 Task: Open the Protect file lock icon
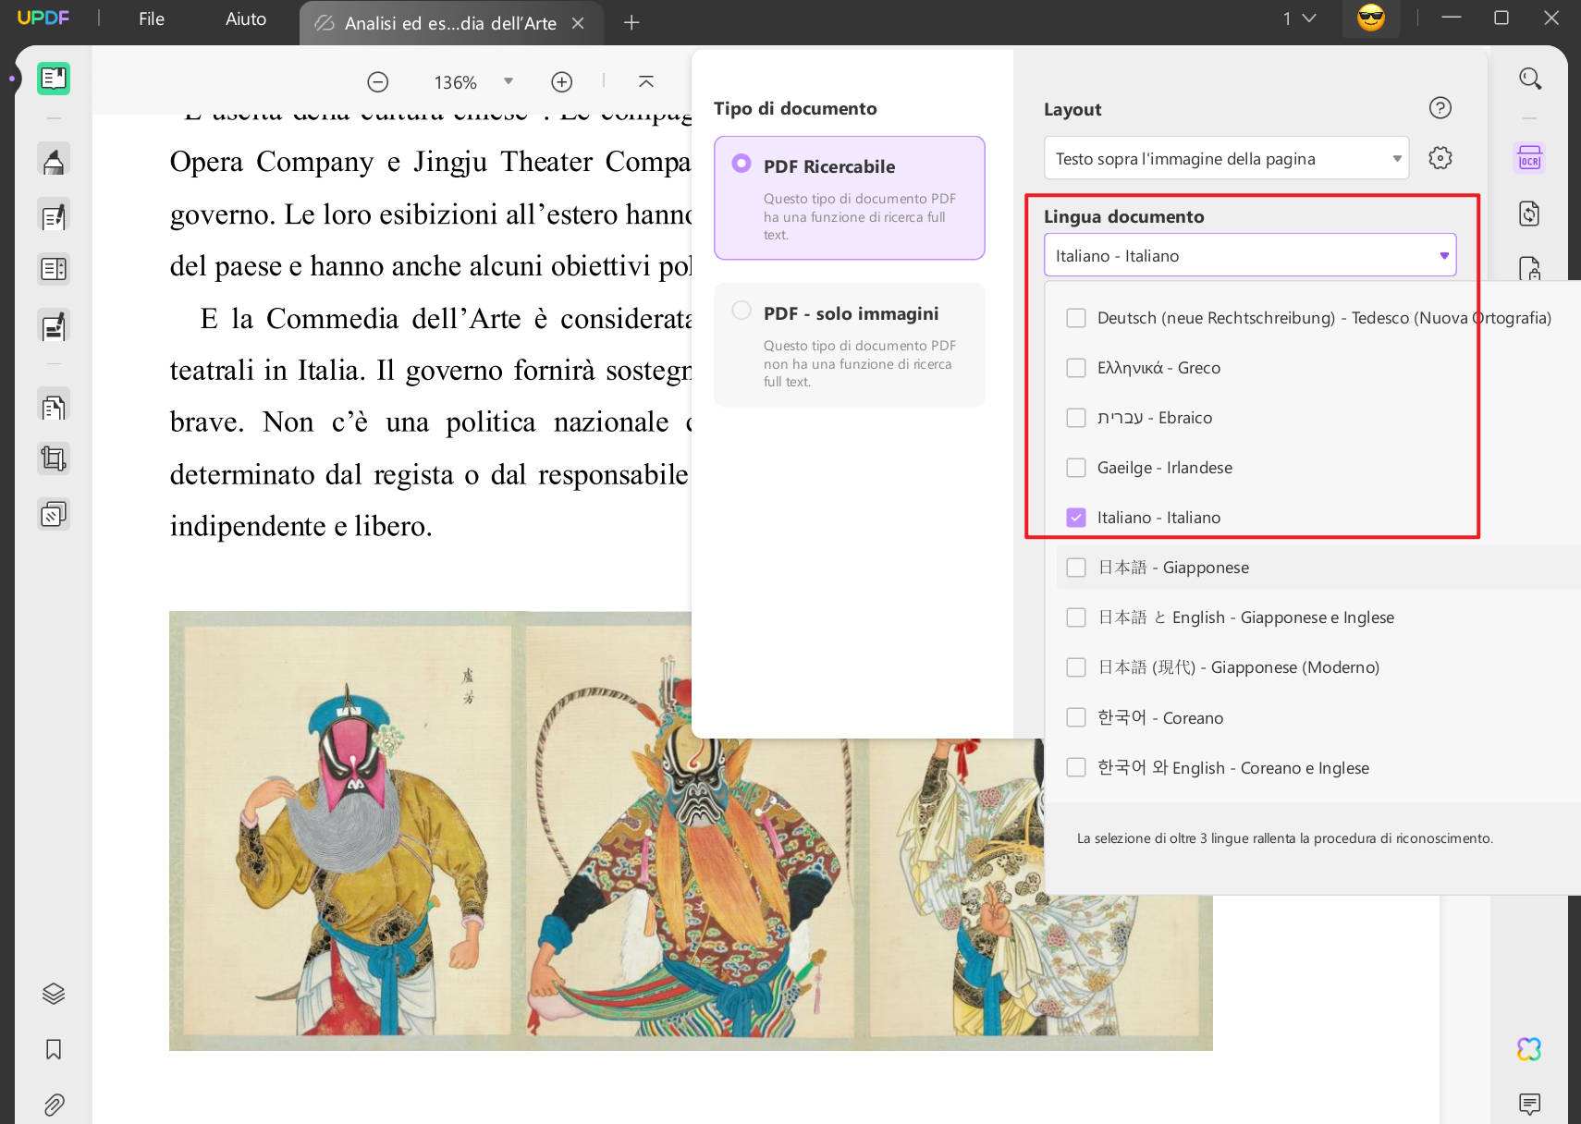click(x=1530, y=268)
